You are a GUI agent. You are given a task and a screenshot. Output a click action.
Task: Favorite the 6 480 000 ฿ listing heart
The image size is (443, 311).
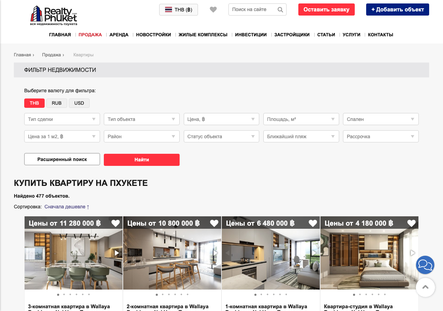tap(313, 223)
